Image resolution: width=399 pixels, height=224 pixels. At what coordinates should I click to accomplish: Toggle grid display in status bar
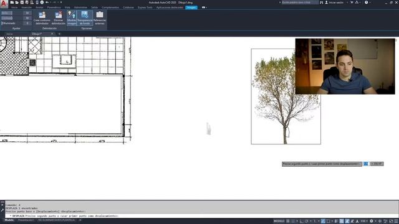(288, 222)
